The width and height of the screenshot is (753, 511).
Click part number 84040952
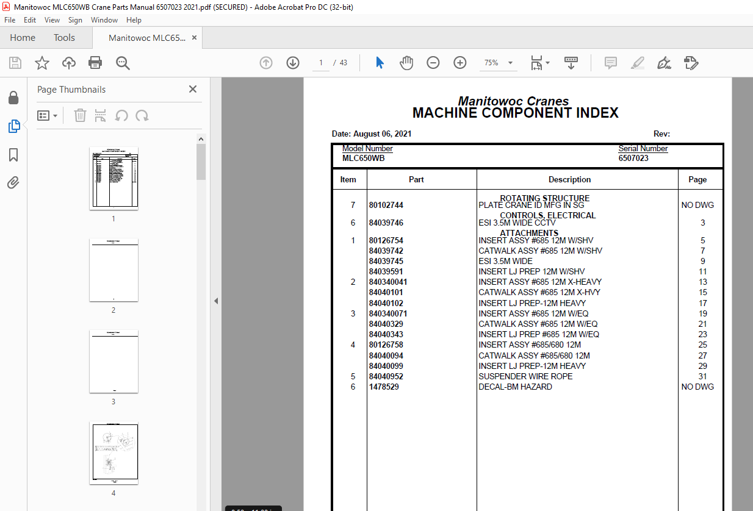[x=386, y=376]
